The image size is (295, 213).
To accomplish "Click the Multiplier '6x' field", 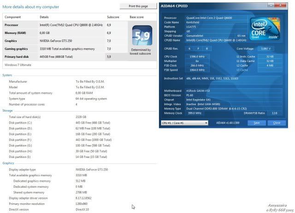I will [x=197, y=61].
